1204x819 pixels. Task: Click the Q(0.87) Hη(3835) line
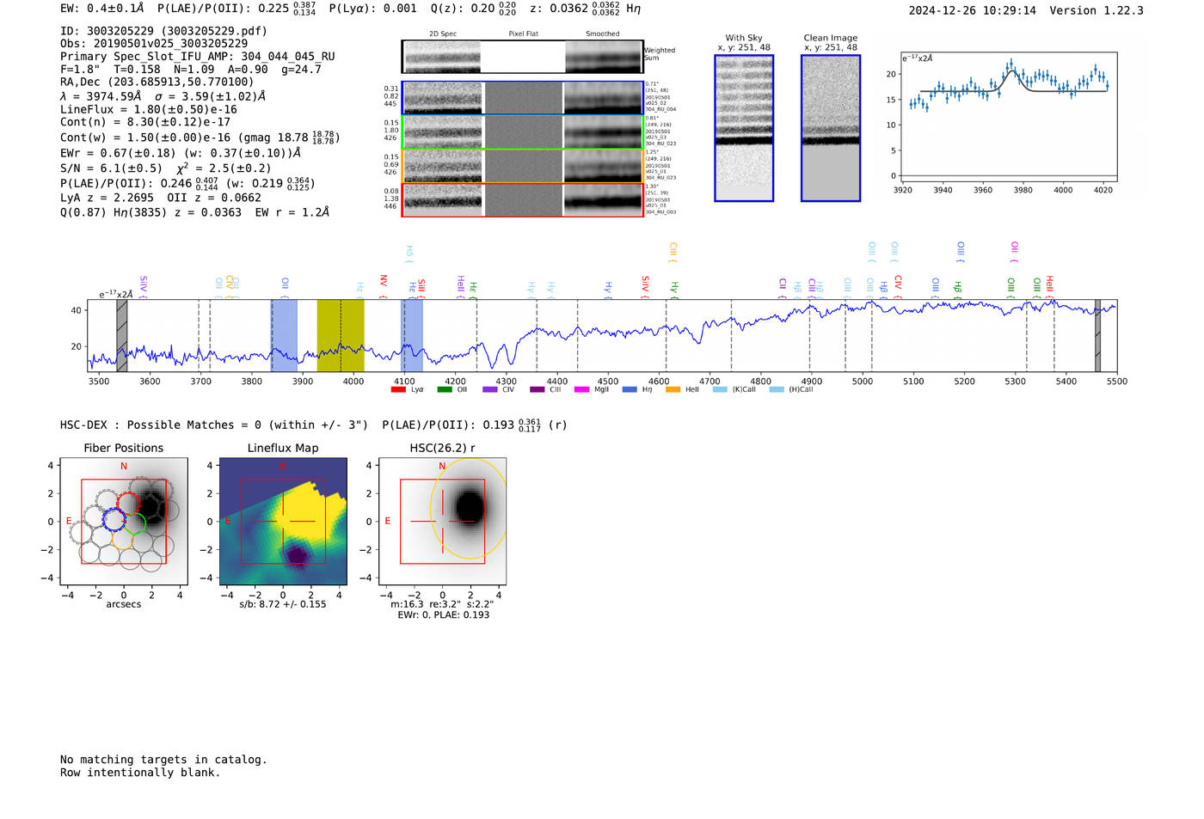(x=194, y=212)
